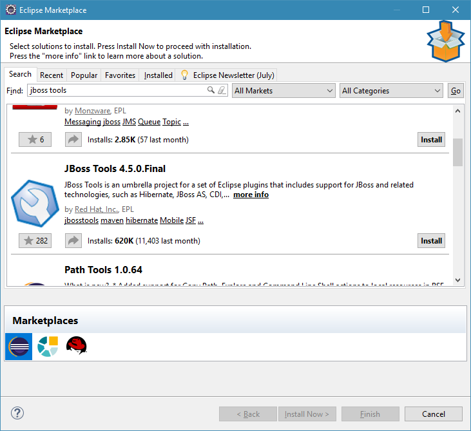Screen dimensions: 471x431
Task: Open the Eclipse Newsletter (July) tab
Action: [x=227, y=75]
